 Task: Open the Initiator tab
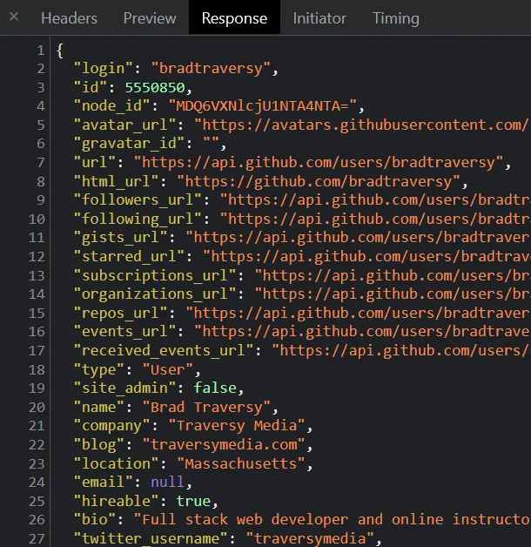coord(319,18)
